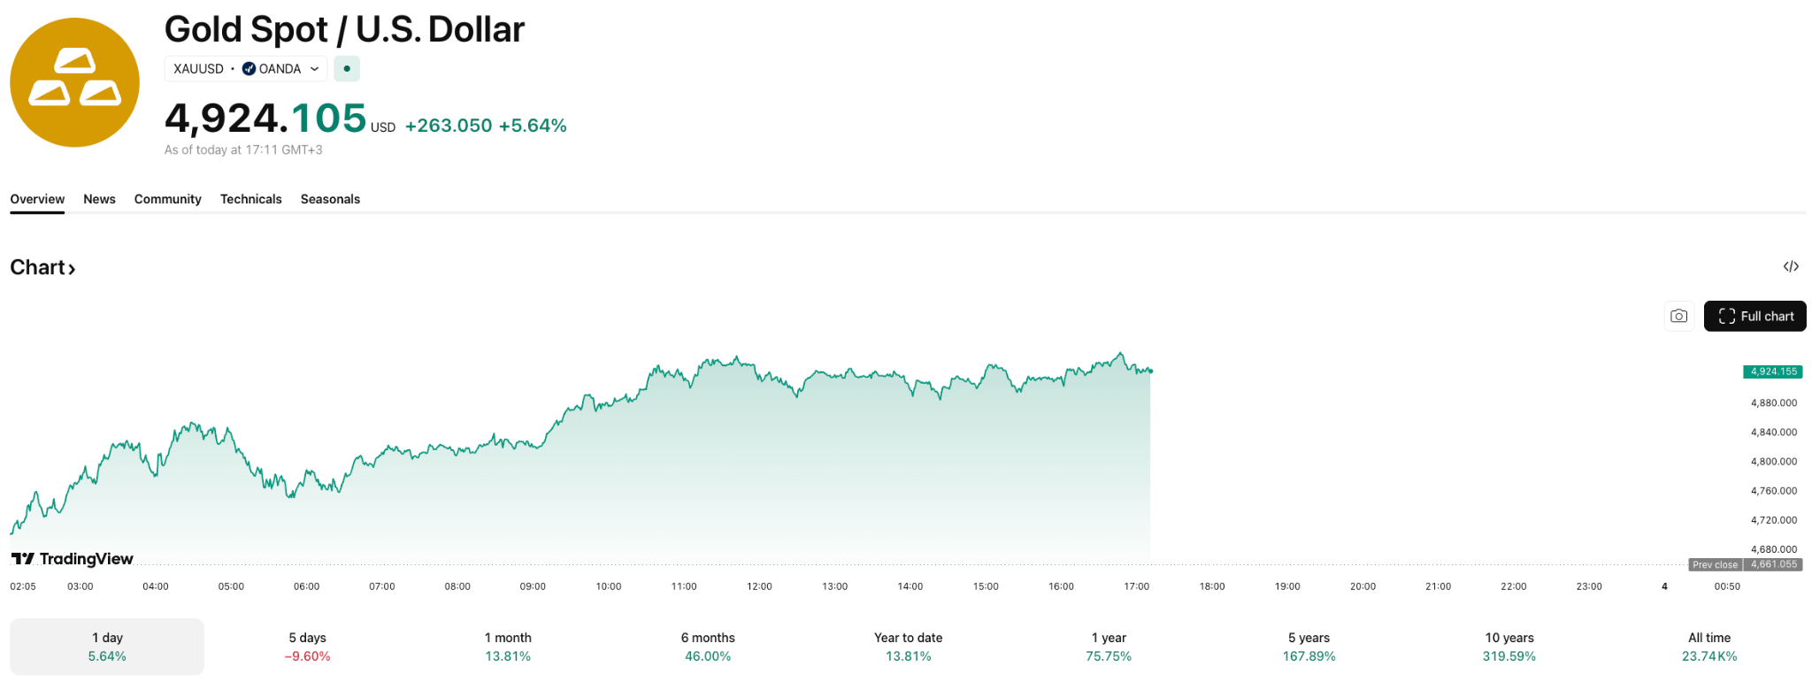
Task: Select the All time range
Action: tap(1708, 647)
